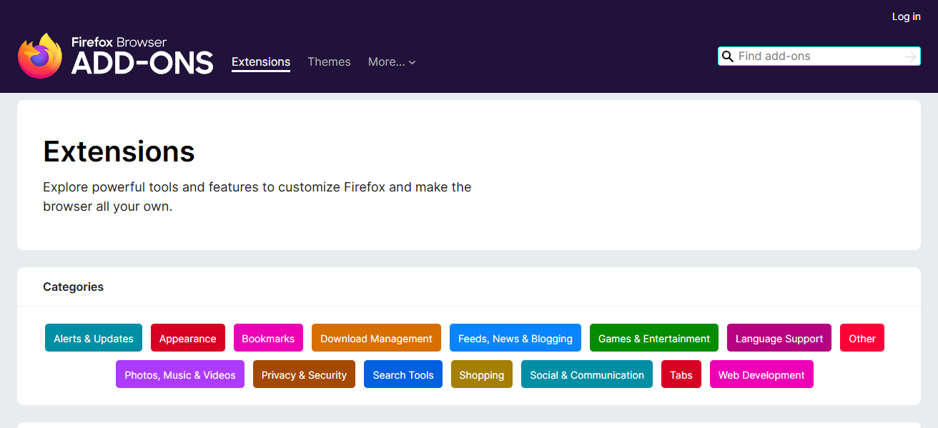The width and height of the screenshot is (938, 428).
Task: Browse the Privacy & Security category
Action: click(x=304, y=374)
